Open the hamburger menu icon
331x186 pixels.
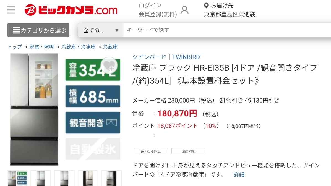[11, 10]
